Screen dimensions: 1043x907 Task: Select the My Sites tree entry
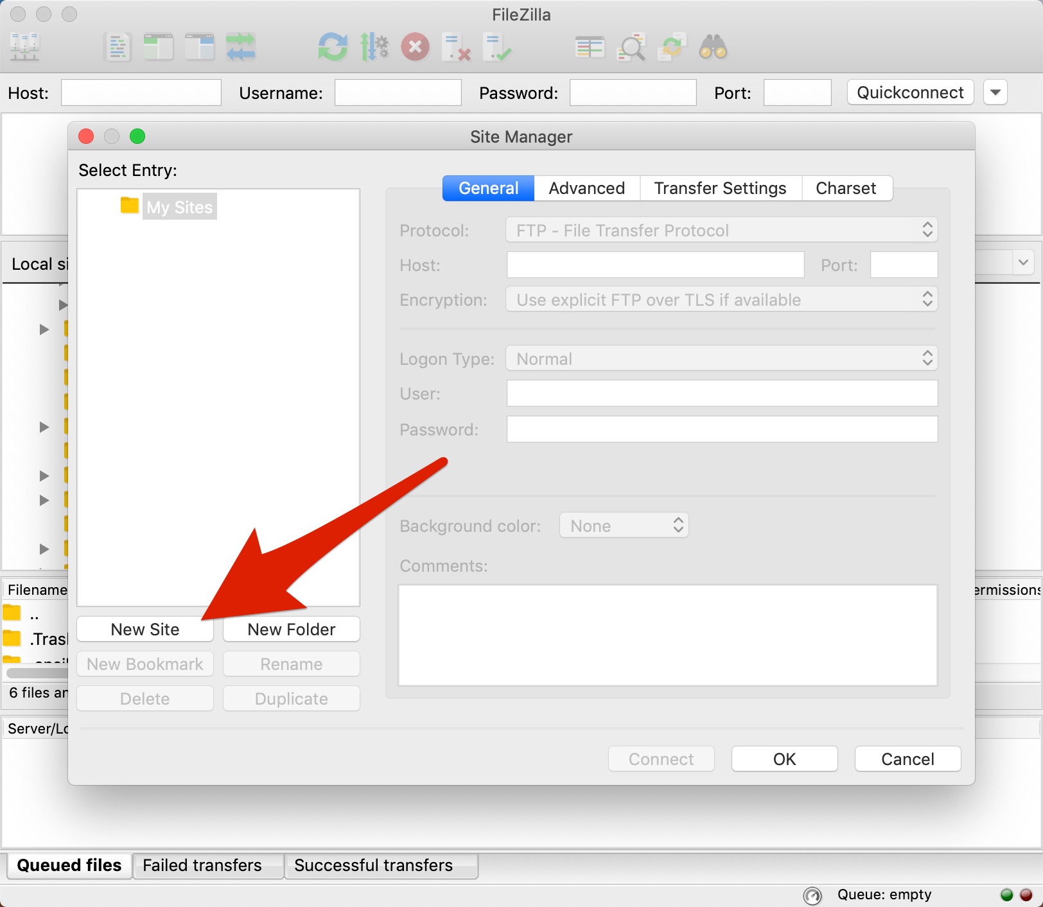tap(180, 207)
